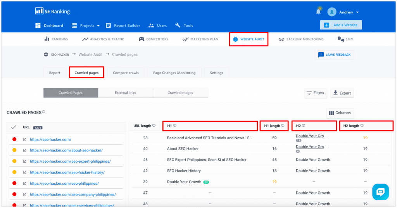Click red status dot for seo-philippines row
Viewport: 397px width, 208px height.
14,183
